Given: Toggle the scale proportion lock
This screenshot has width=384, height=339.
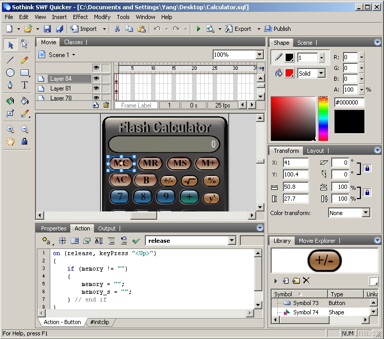Looking at the screenshot, I should (367, 192).
